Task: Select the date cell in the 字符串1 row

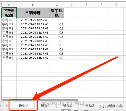Action: point(33,24)
